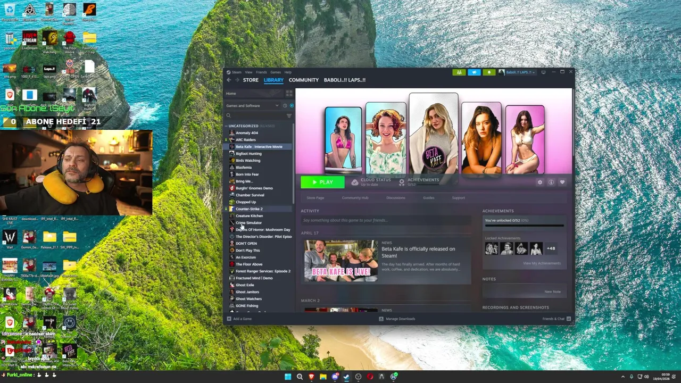This screenshot has height=383, width=681.
Task: Open the Steam menu
Action: coord(236,72)
